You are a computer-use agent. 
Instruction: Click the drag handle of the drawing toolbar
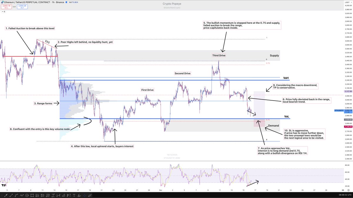1,195
